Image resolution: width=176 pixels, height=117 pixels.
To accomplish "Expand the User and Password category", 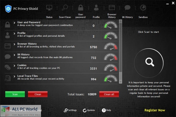I will click(14, 23).
